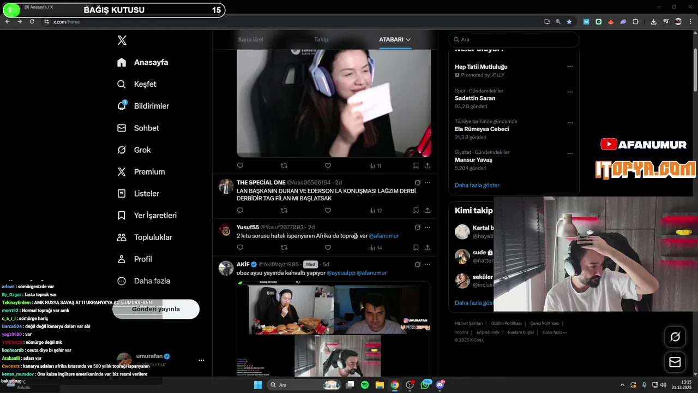The width and height of the screenshot is (698, 393).
Task: Open the Premium page
Action: [x=141, y=171]
